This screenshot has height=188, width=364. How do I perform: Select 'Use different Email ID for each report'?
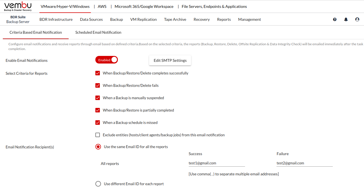point(98,184)
